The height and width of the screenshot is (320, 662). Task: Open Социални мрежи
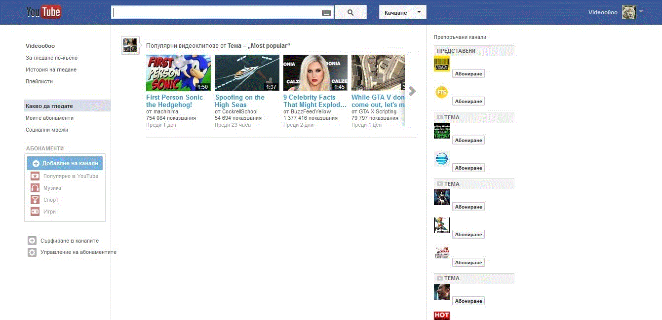point(47,130)
